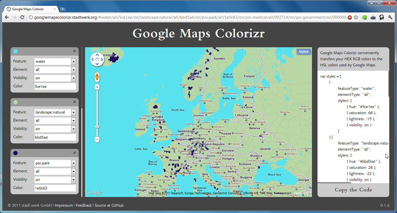
Task: Click the code line lightness: -15
Action: (x=361, y=119)
